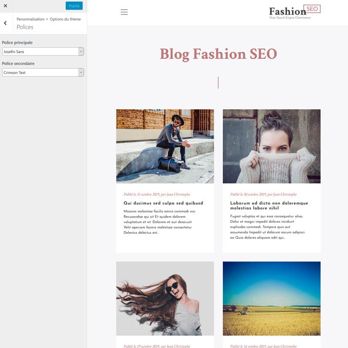Click the excerpt starting "Maiores molestiae facilis"

(159, 222)
